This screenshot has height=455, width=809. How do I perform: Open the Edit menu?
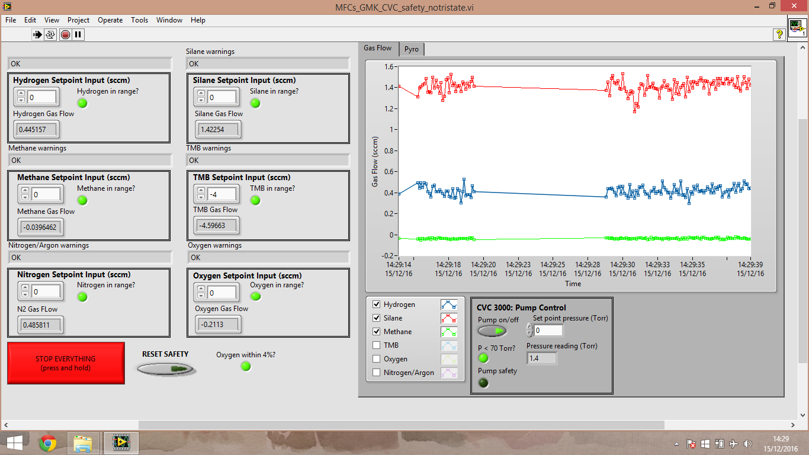coord(30,20)
